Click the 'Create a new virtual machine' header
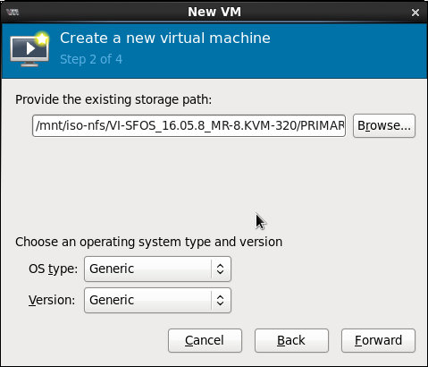428x367 pixels. pyautogui.click(x=165, y=38)
